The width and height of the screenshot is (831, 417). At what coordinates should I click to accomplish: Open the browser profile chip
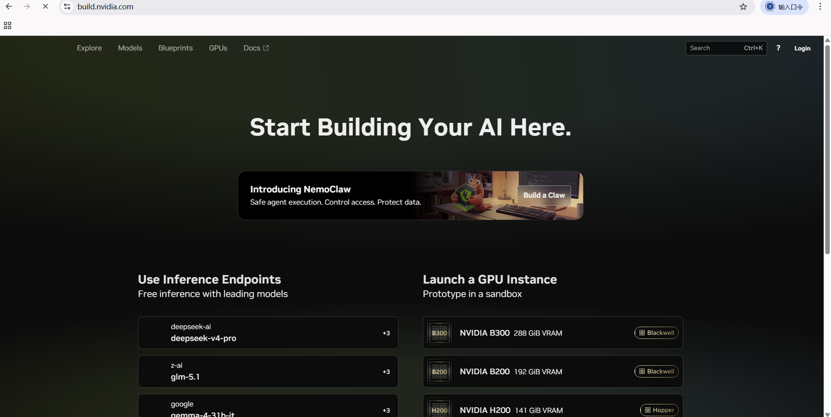tap(784, 7)
